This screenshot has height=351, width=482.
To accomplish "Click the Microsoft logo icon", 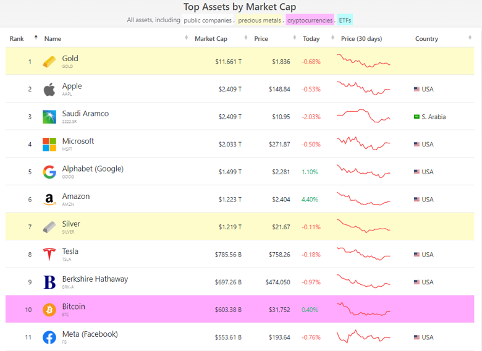I will pyautogui.click(x=49, y=145).
